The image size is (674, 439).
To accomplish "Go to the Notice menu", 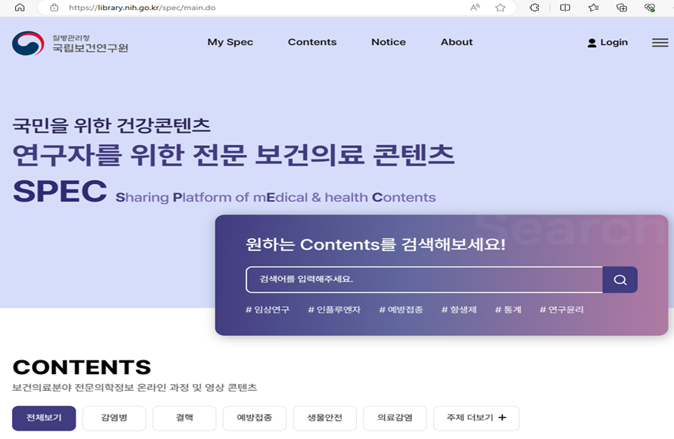I will pos(388,42).
